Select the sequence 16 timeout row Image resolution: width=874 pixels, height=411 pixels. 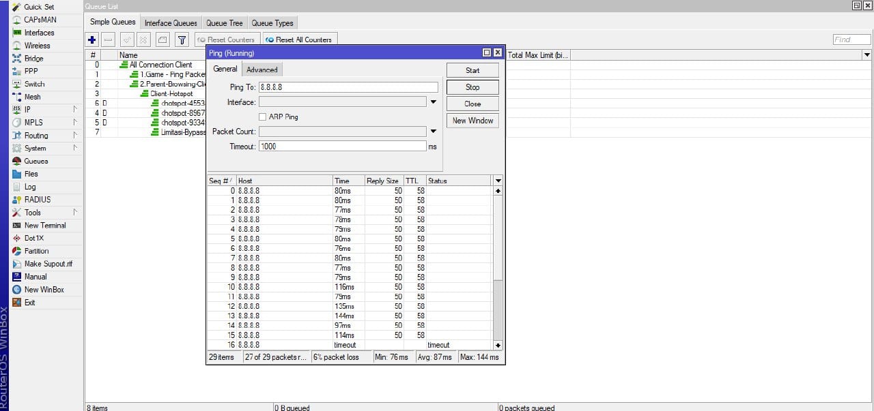coord(350,345)
